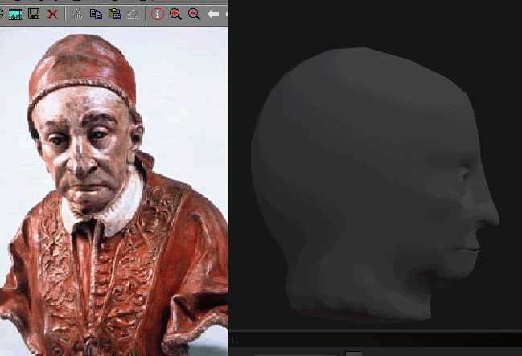Zoom in with the plus magnifier
The height and width of the screenshot is (356, 522).
click(175, 14)
